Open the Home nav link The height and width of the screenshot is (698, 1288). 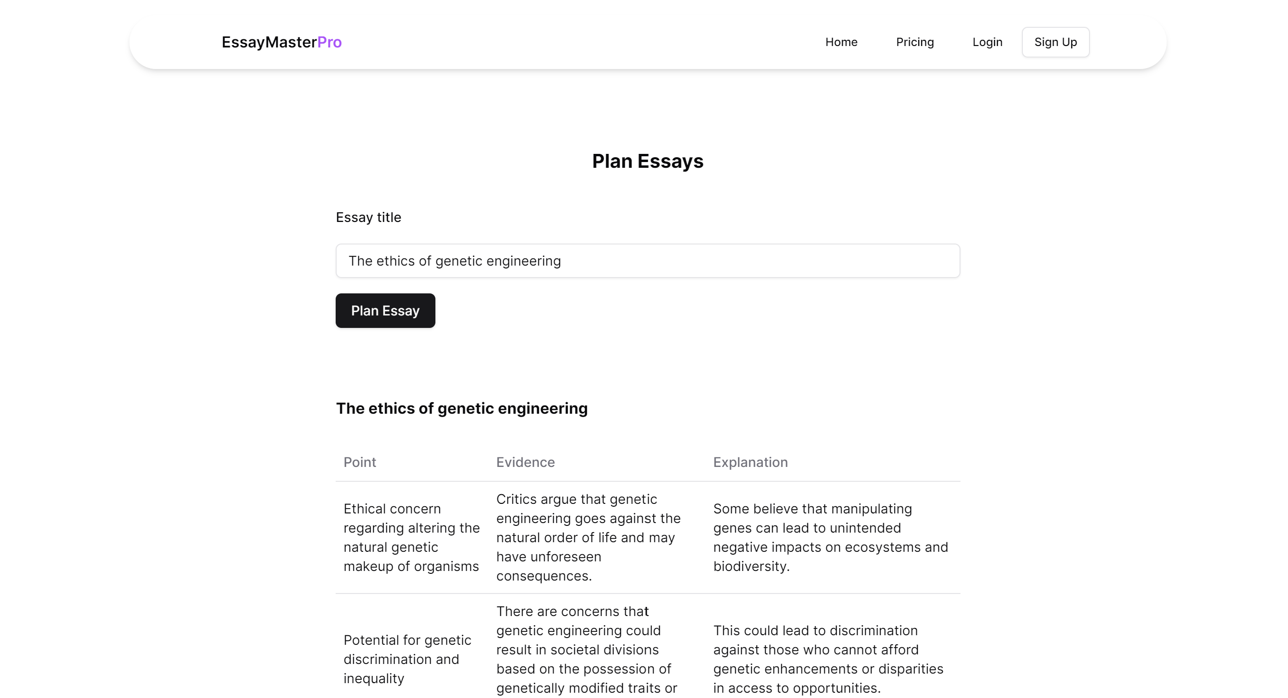coord(841,42)
